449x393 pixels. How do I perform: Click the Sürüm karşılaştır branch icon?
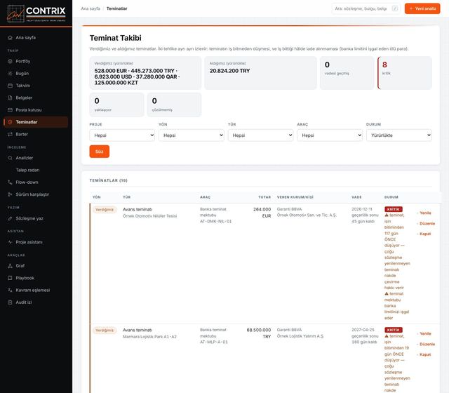(x=10, y=194)
